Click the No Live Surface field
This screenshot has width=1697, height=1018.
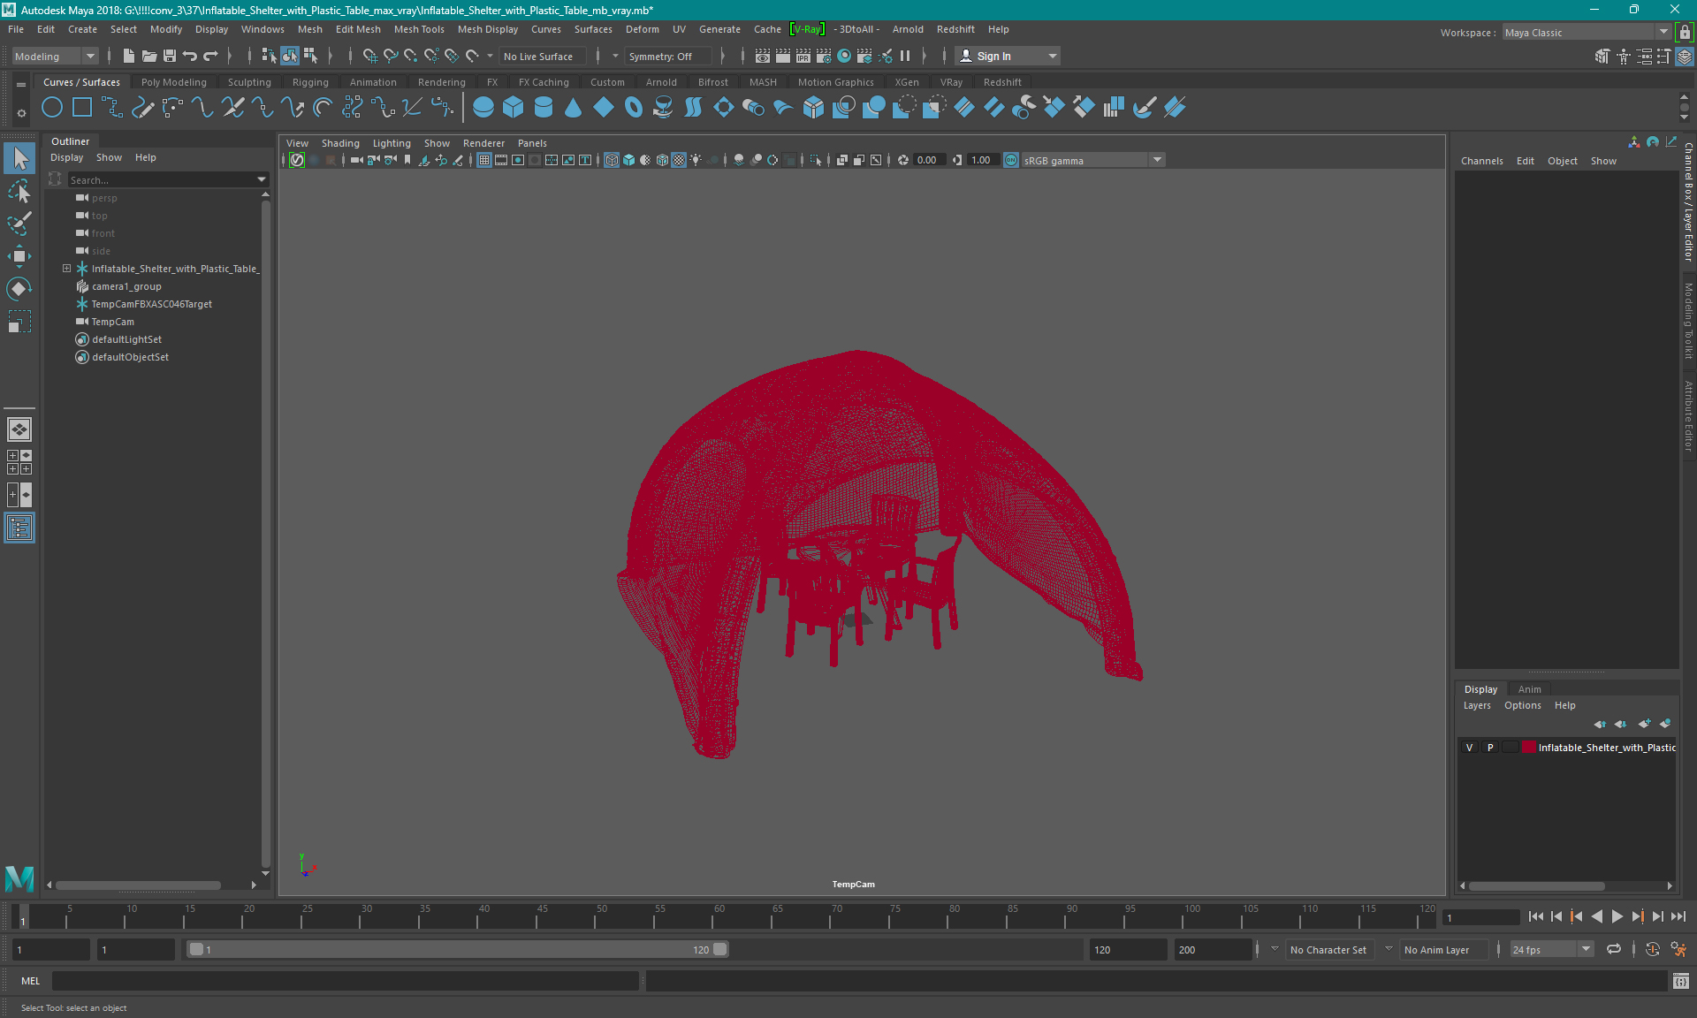coord(543,56)
